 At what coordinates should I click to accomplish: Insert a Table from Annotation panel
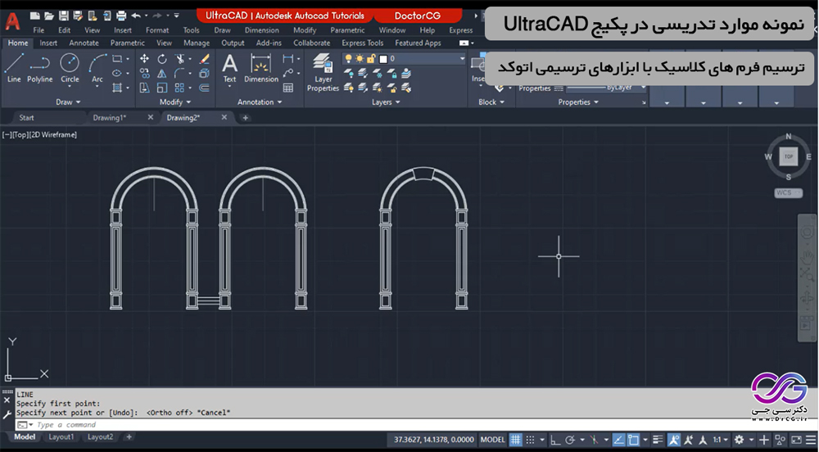click(x=287, y=88)
